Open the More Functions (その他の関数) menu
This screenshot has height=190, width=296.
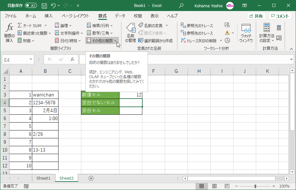pyautogui.click(x=102, y=41)
